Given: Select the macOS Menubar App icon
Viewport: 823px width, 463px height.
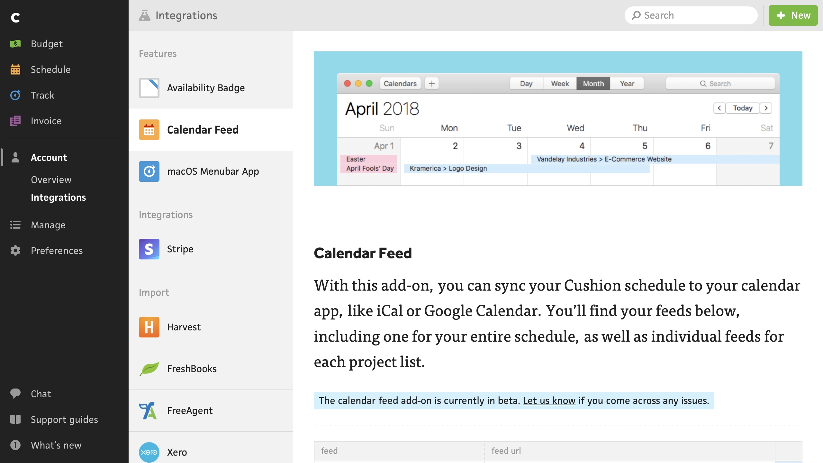Looking at the screenshot, I should (x=149, y=171).
